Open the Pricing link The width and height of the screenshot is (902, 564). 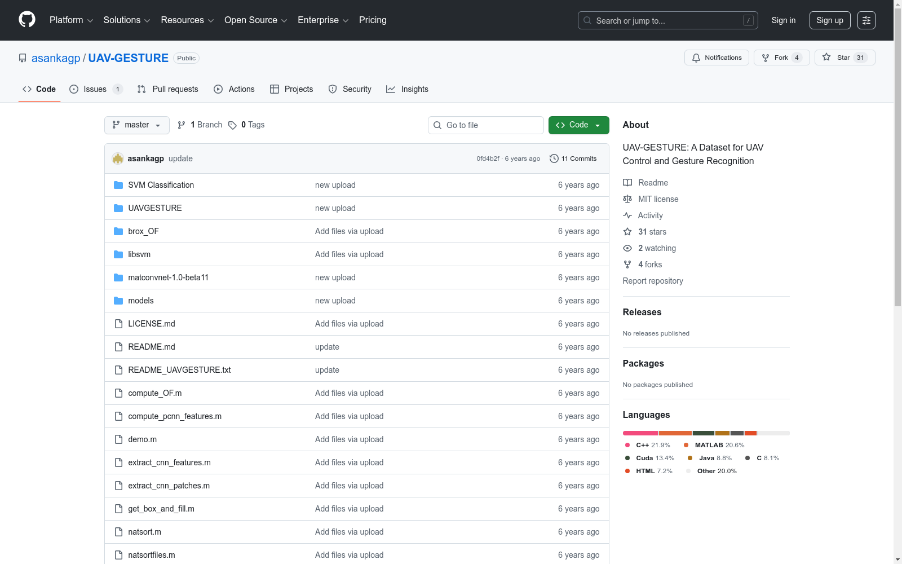point(373,20)
